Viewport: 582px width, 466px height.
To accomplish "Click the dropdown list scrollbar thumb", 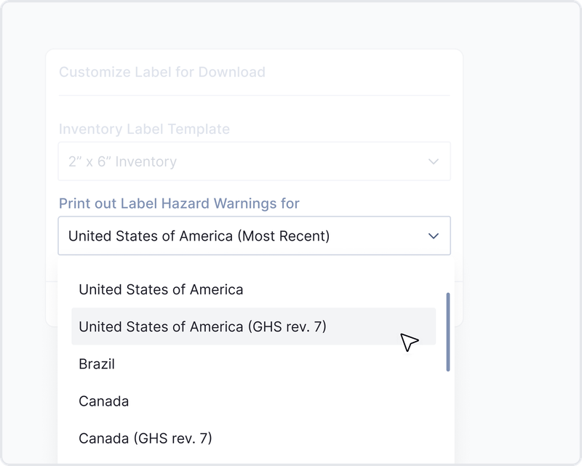I will tap(447, 331).
